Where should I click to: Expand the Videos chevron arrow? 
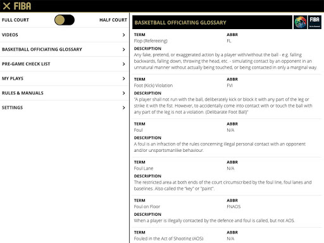click(x=124, y=35)
